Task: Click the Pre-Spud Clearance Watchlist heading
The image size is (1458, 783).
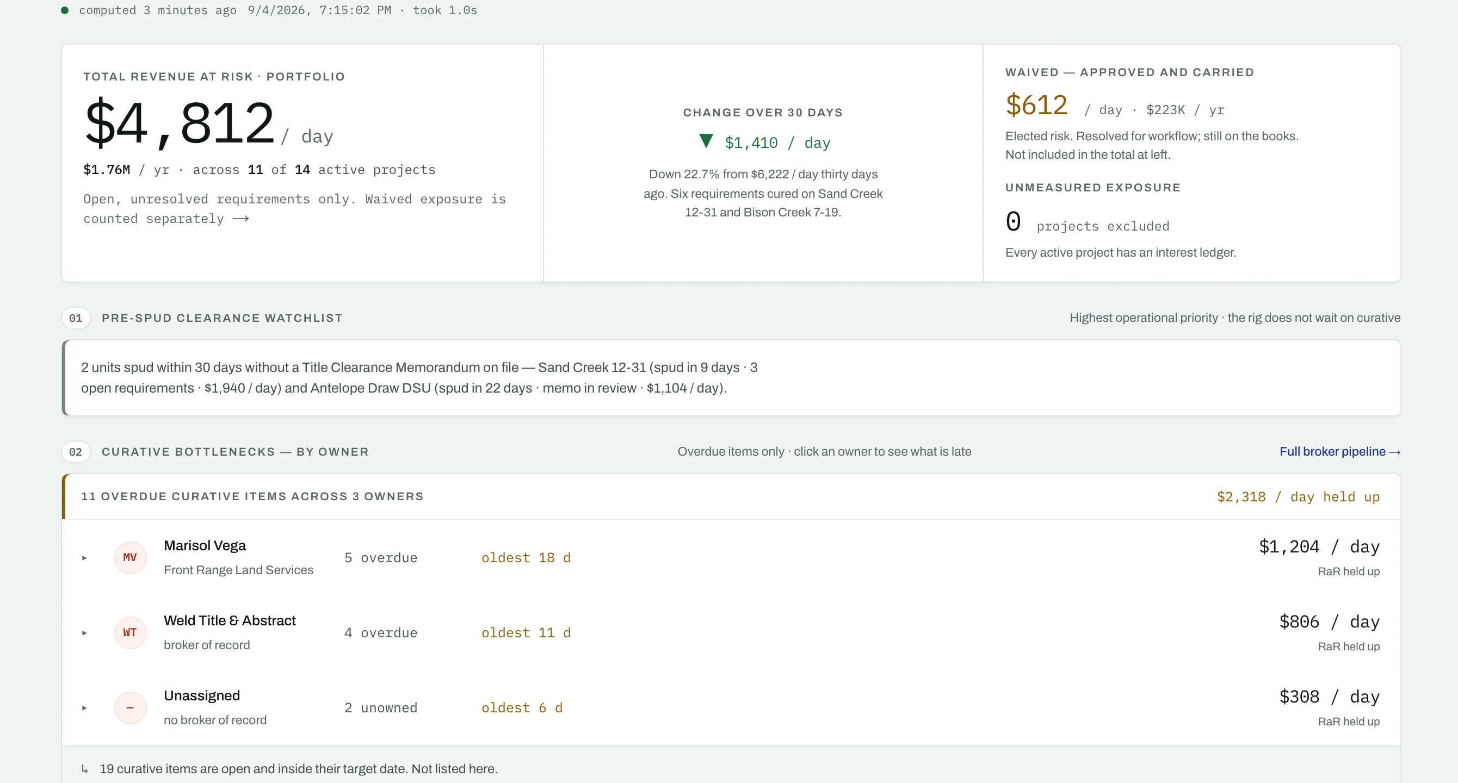Action: (x=223, y=318)
